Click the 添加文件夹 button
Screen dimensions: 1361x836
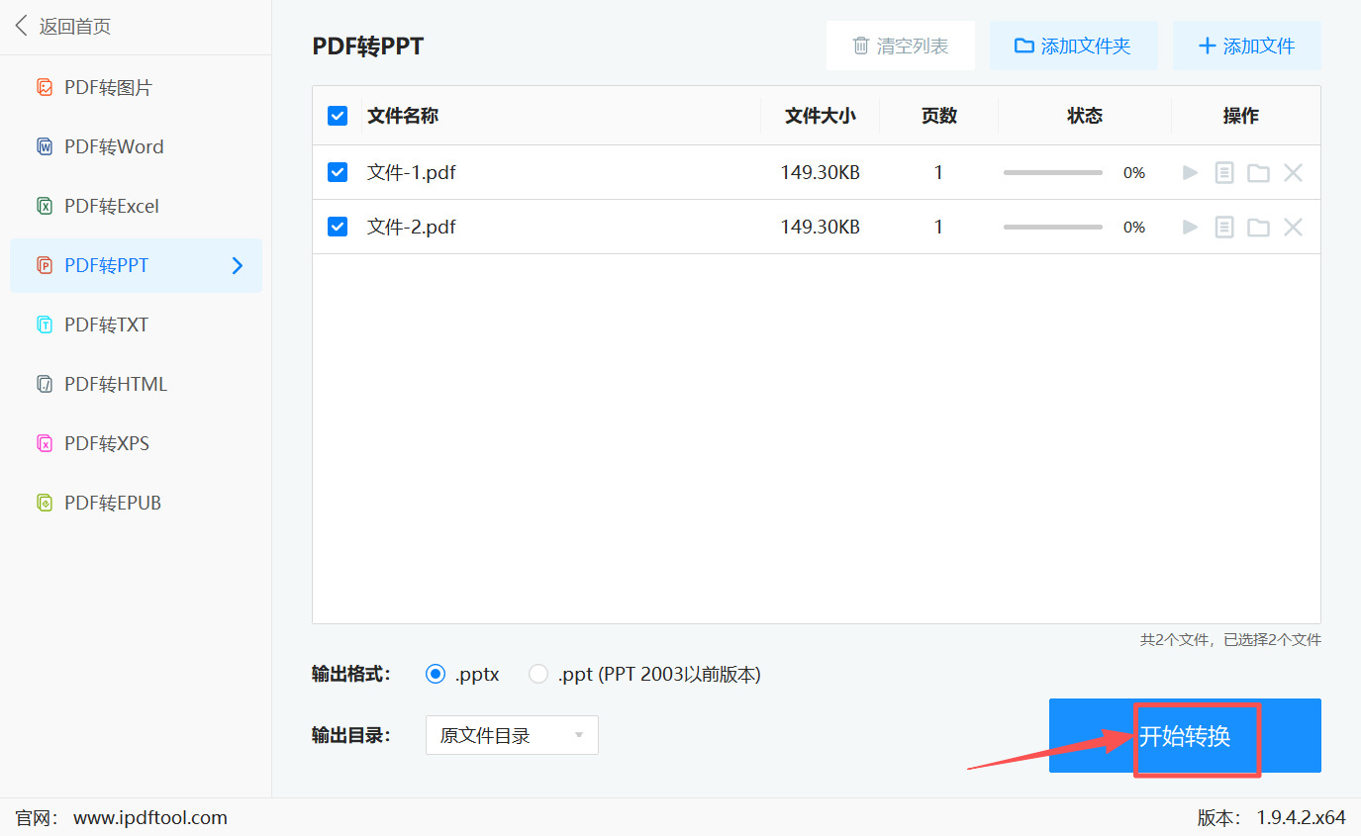click(1073, 46)
